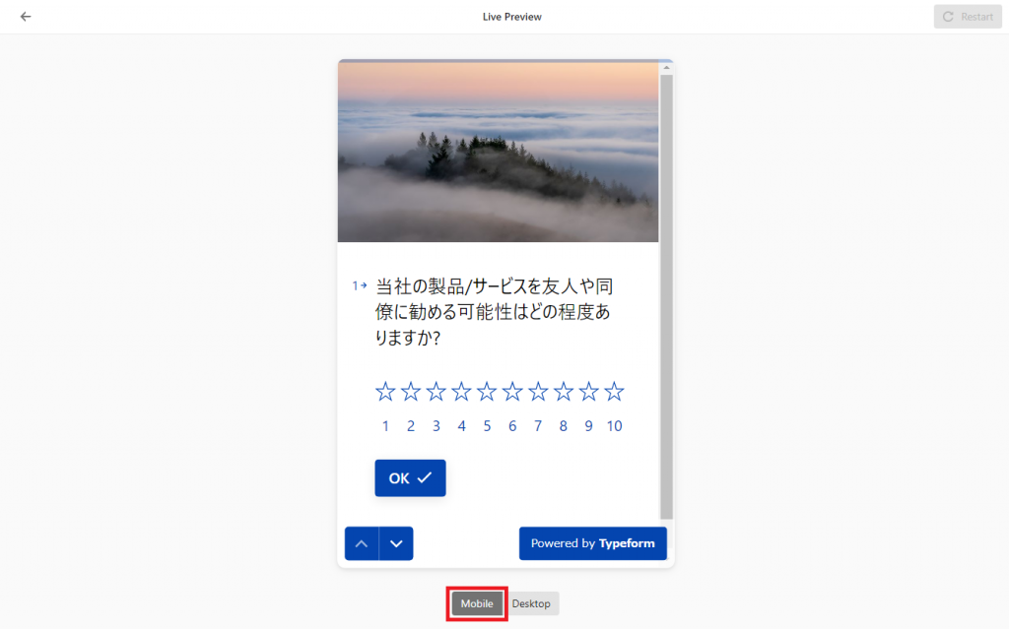Go to previous question with up chevron

(362, 543)
